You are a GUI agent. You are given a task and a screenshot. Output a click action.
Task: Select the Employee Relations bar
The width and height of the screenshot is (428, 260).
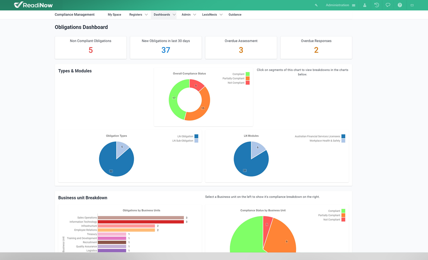pos(126,230)
